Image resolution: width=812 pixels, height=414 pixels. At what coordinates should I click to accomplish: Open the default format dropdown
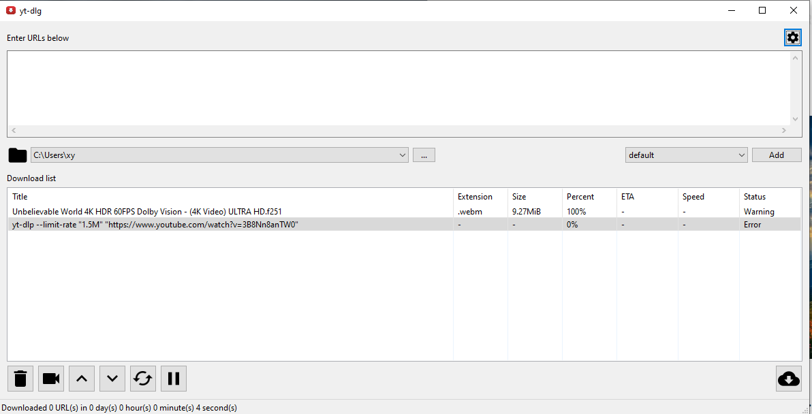[x=686, y=155]
